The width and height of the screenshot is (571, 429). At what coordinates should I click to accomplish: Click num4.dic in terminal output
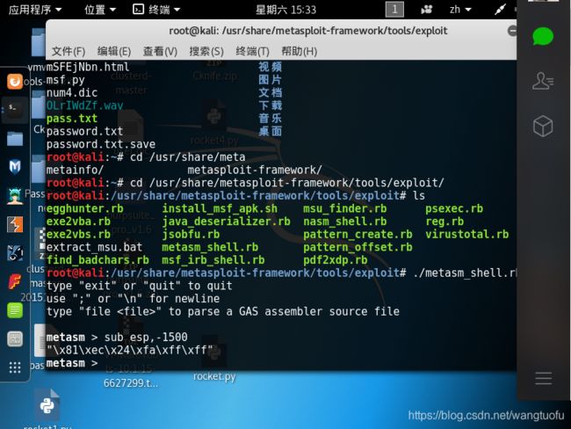click(72, 92)
